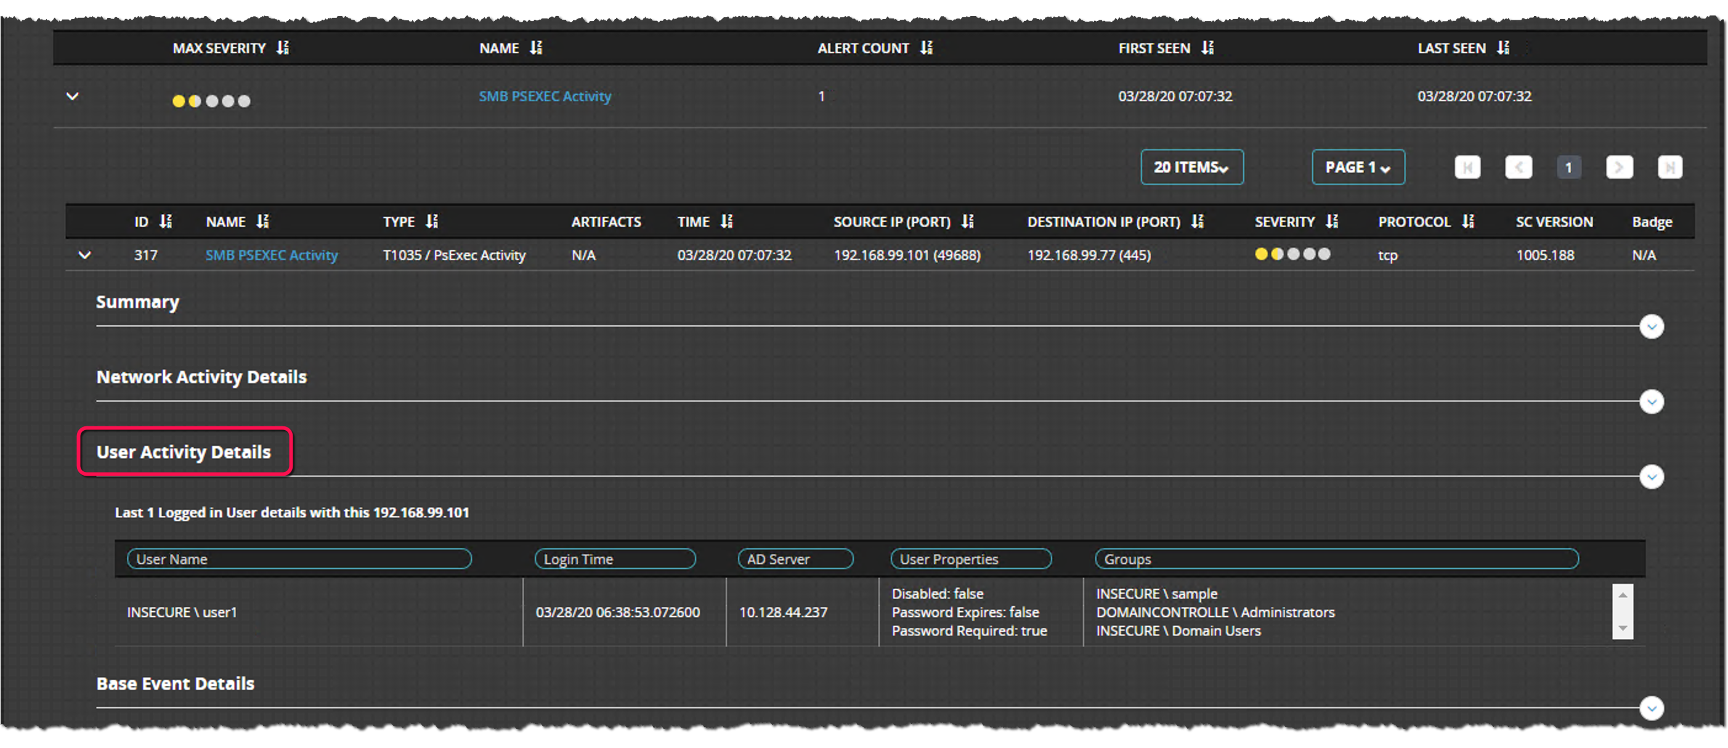The width and height of the screenshot is (1728, 748).
Task: Expand Base Event Details section
Action: tap(1652, 708)
